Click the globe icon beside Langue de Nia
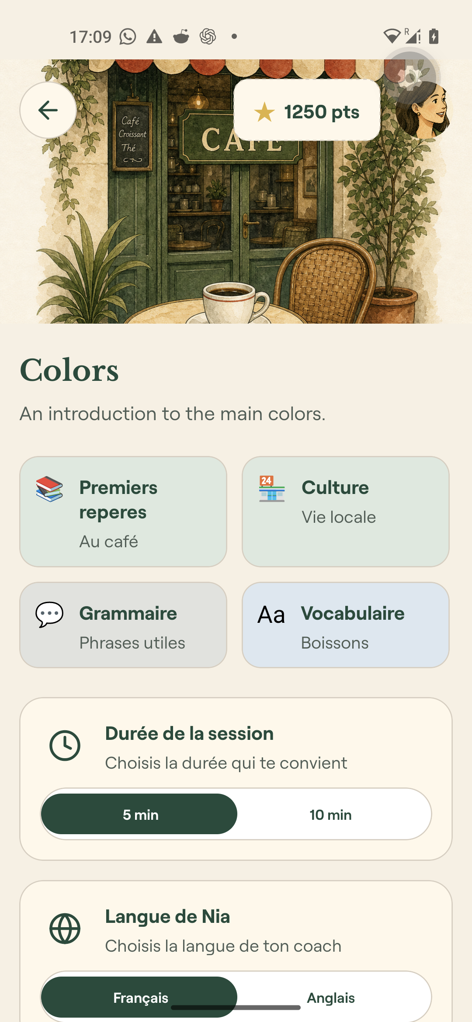The height and width of the screenshot is (1022, 472). 65,929
